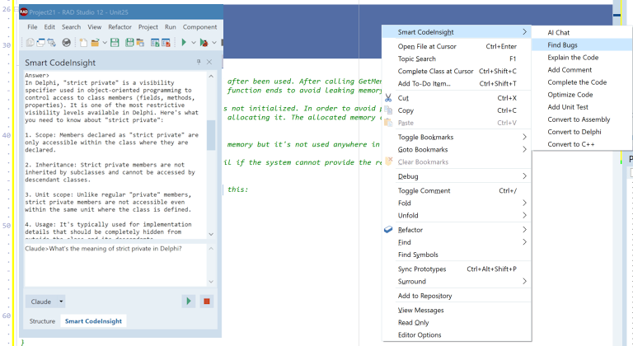Open the Refactor menu in menu bar
This screenshot has width=633, height=346.
(120, 27)
